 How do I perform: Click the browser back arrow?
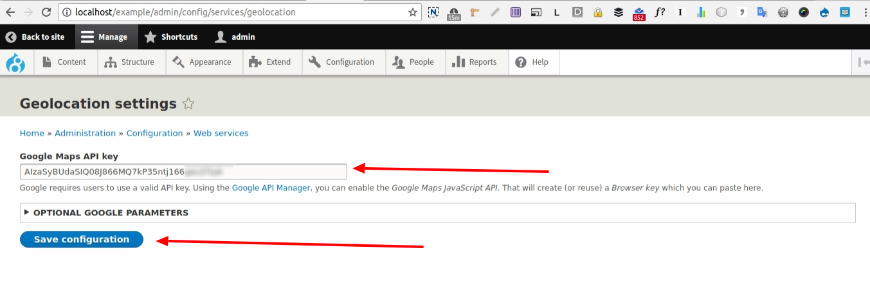tap(10, 12)
